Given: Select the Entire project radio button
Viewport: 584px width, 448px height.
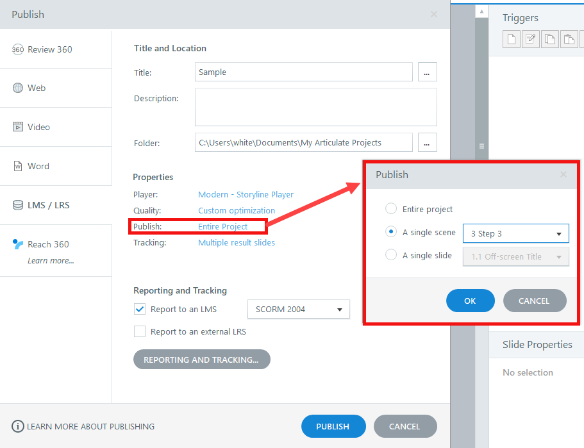Looking at the screenshot, I should click(x=390, y=208).
